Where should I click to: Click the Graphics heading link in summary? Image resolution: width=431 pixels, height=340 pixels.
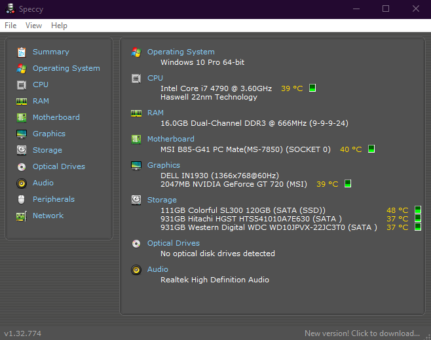tap(164, 165)
